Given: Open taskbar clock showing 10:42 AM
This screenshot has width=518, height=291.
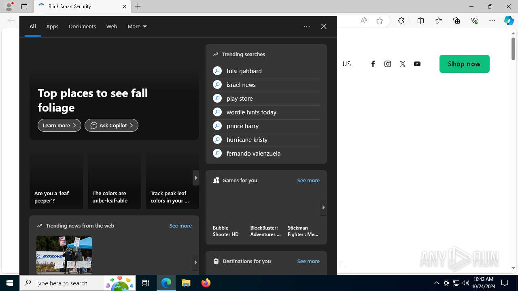Looking at the screenshot, I should (x=483, y=283).
